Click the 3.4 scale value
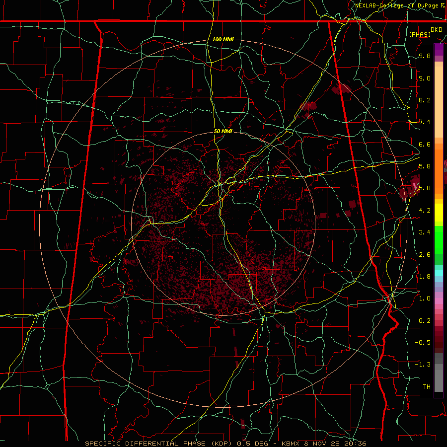447x447 pixels. coord(425,232)
